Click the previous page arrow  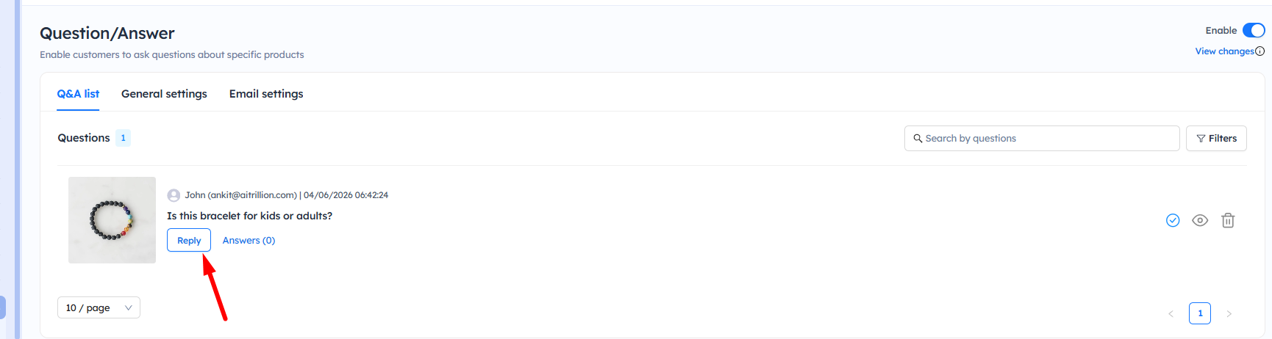pyautogui.click(x=1171, y=313)
